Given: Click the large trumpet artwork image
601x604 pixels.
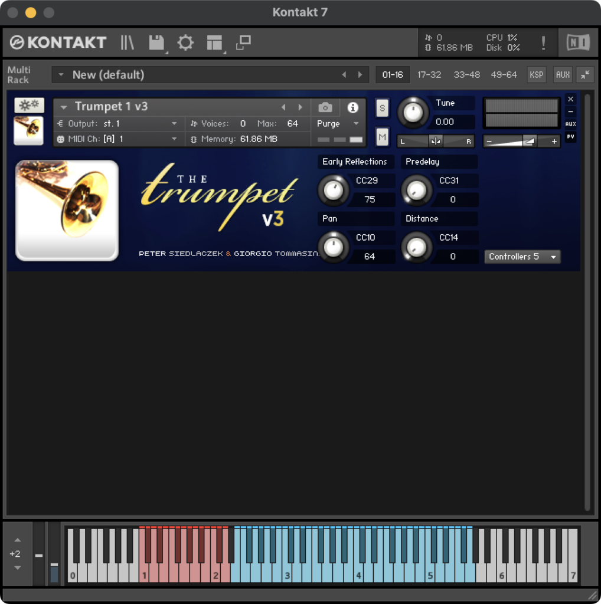Looking at the screenshot, I should [67, 211].
